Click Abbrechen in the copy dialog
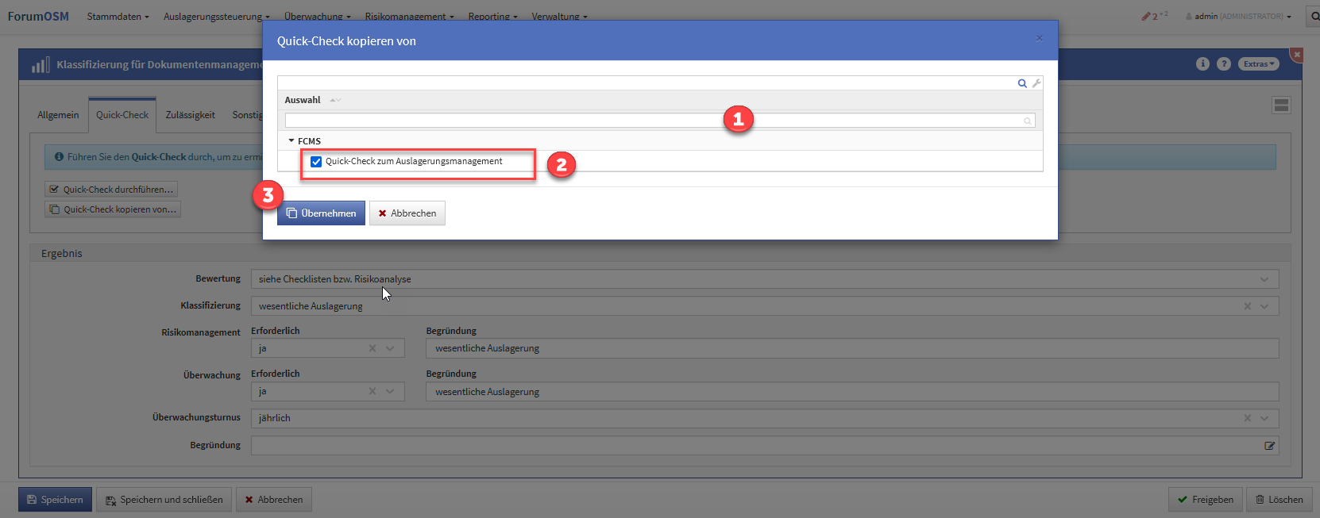 point(407,213)
